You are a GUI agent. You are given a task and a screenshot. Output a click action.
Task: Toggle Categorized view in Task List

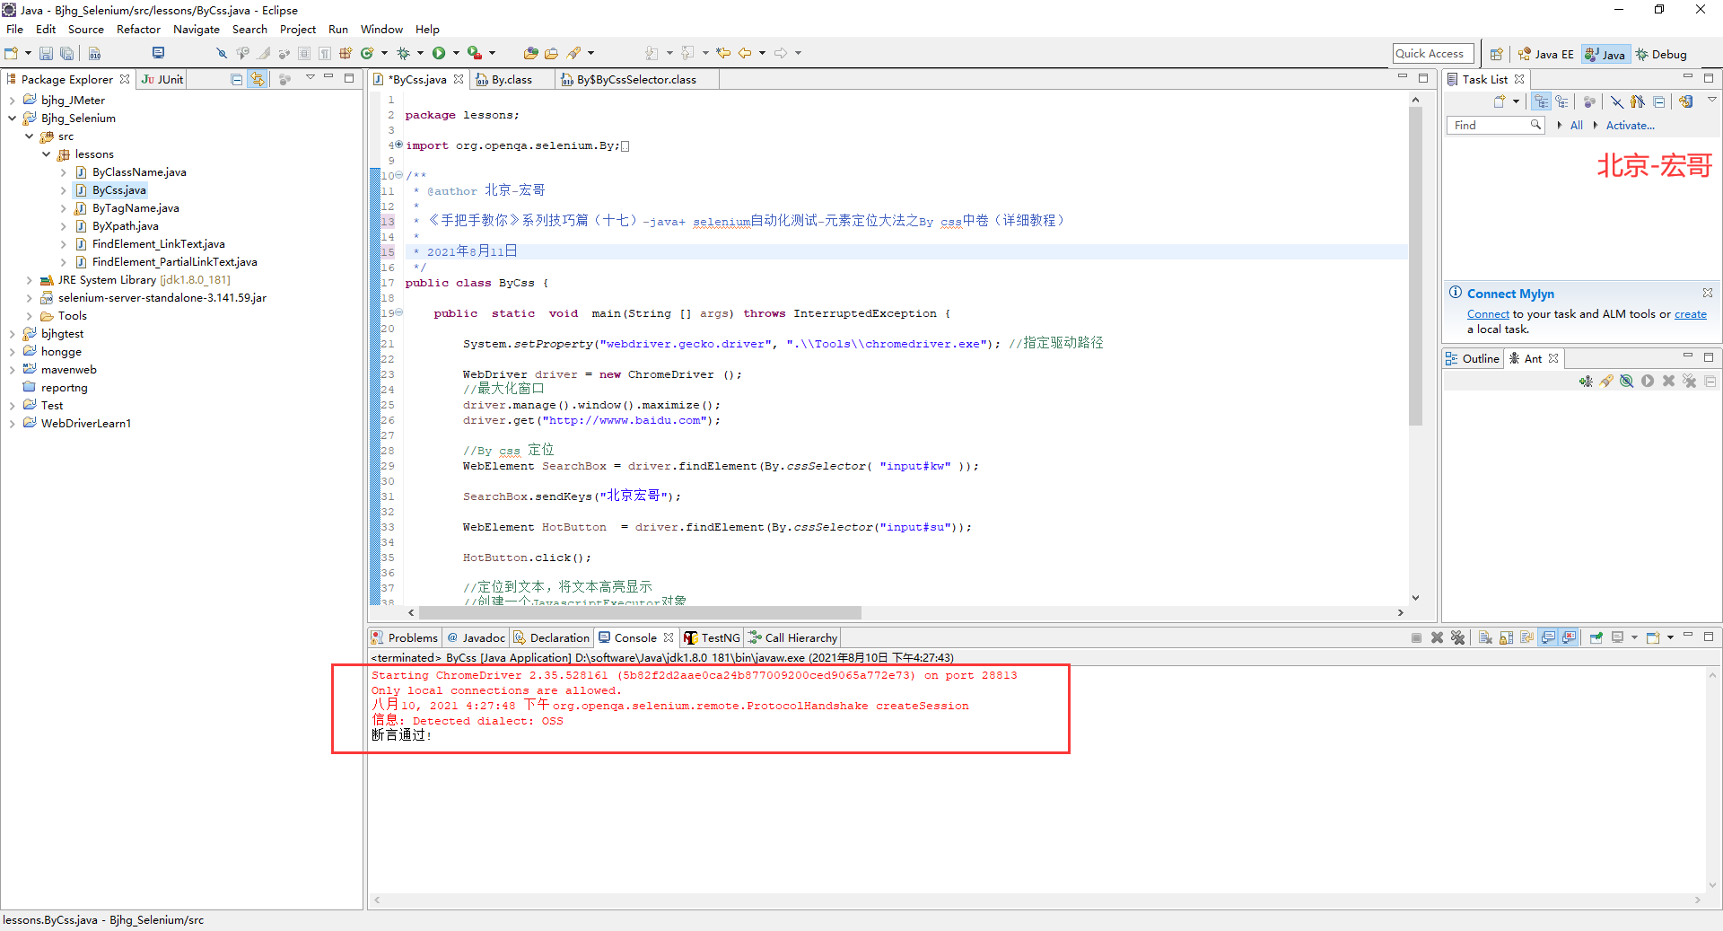(x=1542, y=102)
